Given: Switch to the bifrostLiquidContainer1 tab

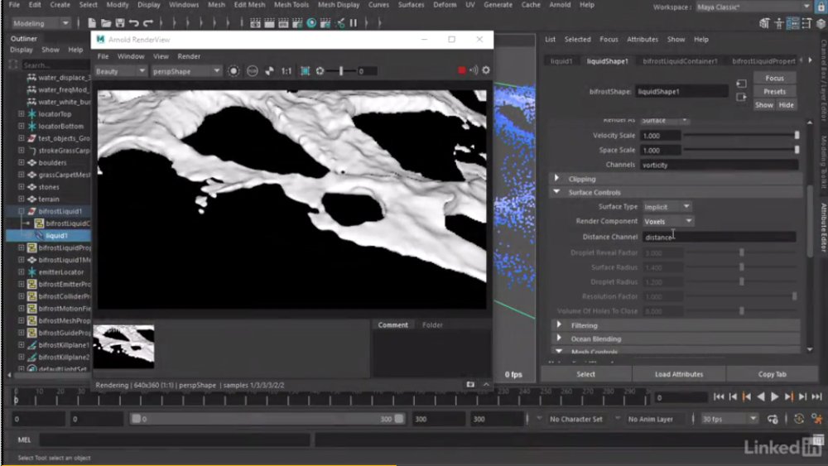Looking at the screenshot, I should [x=680, y=61].
